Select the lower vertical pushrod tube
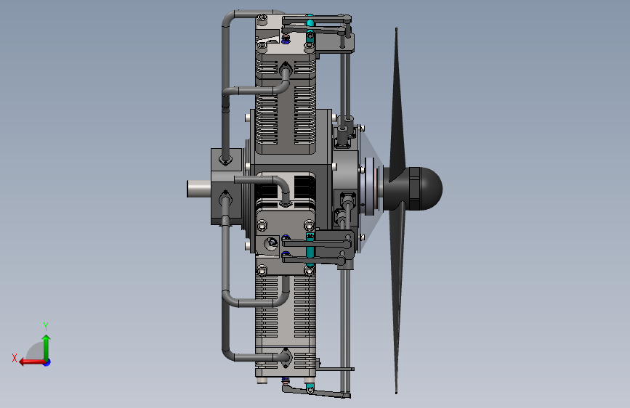Viewport: 630px width, 408px height. (345, 330)
